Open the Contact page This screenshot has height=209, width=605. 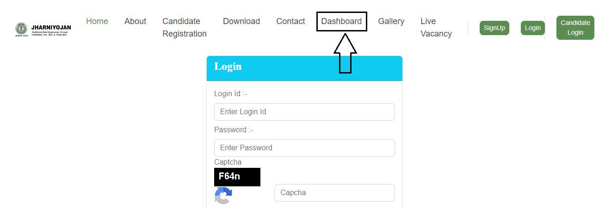click(290, 21)
